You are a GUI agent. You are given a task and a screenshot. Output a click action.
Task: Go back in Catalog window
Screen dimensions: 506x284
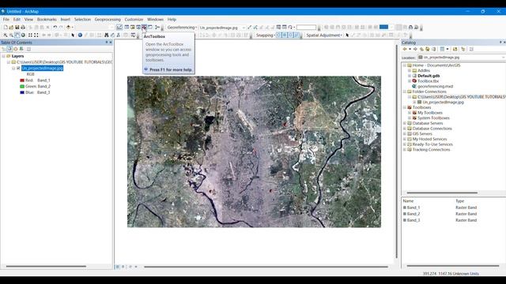click(405, 49)
